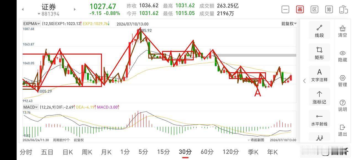This screenshot has width=353, height=160.
Task: Click the 成交额 263.25亿 value
Action: tap(219, 6)
